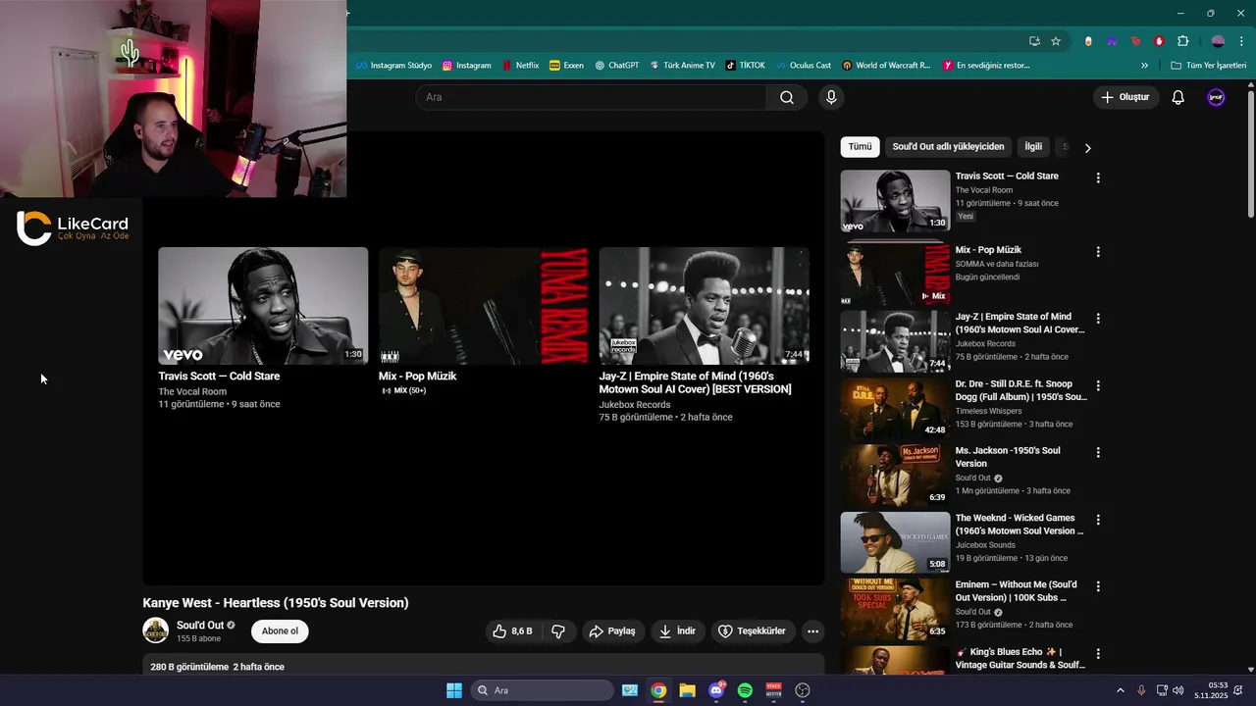Click the Windows Start button
Screen dimensions: 1256x706
click(454, 690)
